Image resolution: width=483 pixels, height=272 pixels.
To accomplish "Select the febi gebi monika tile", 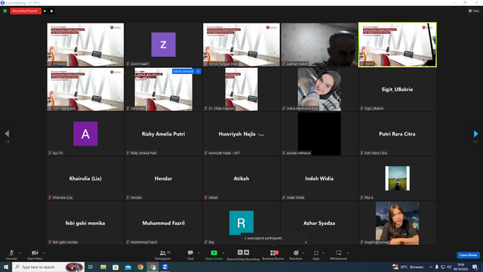I will coord(85,223).
